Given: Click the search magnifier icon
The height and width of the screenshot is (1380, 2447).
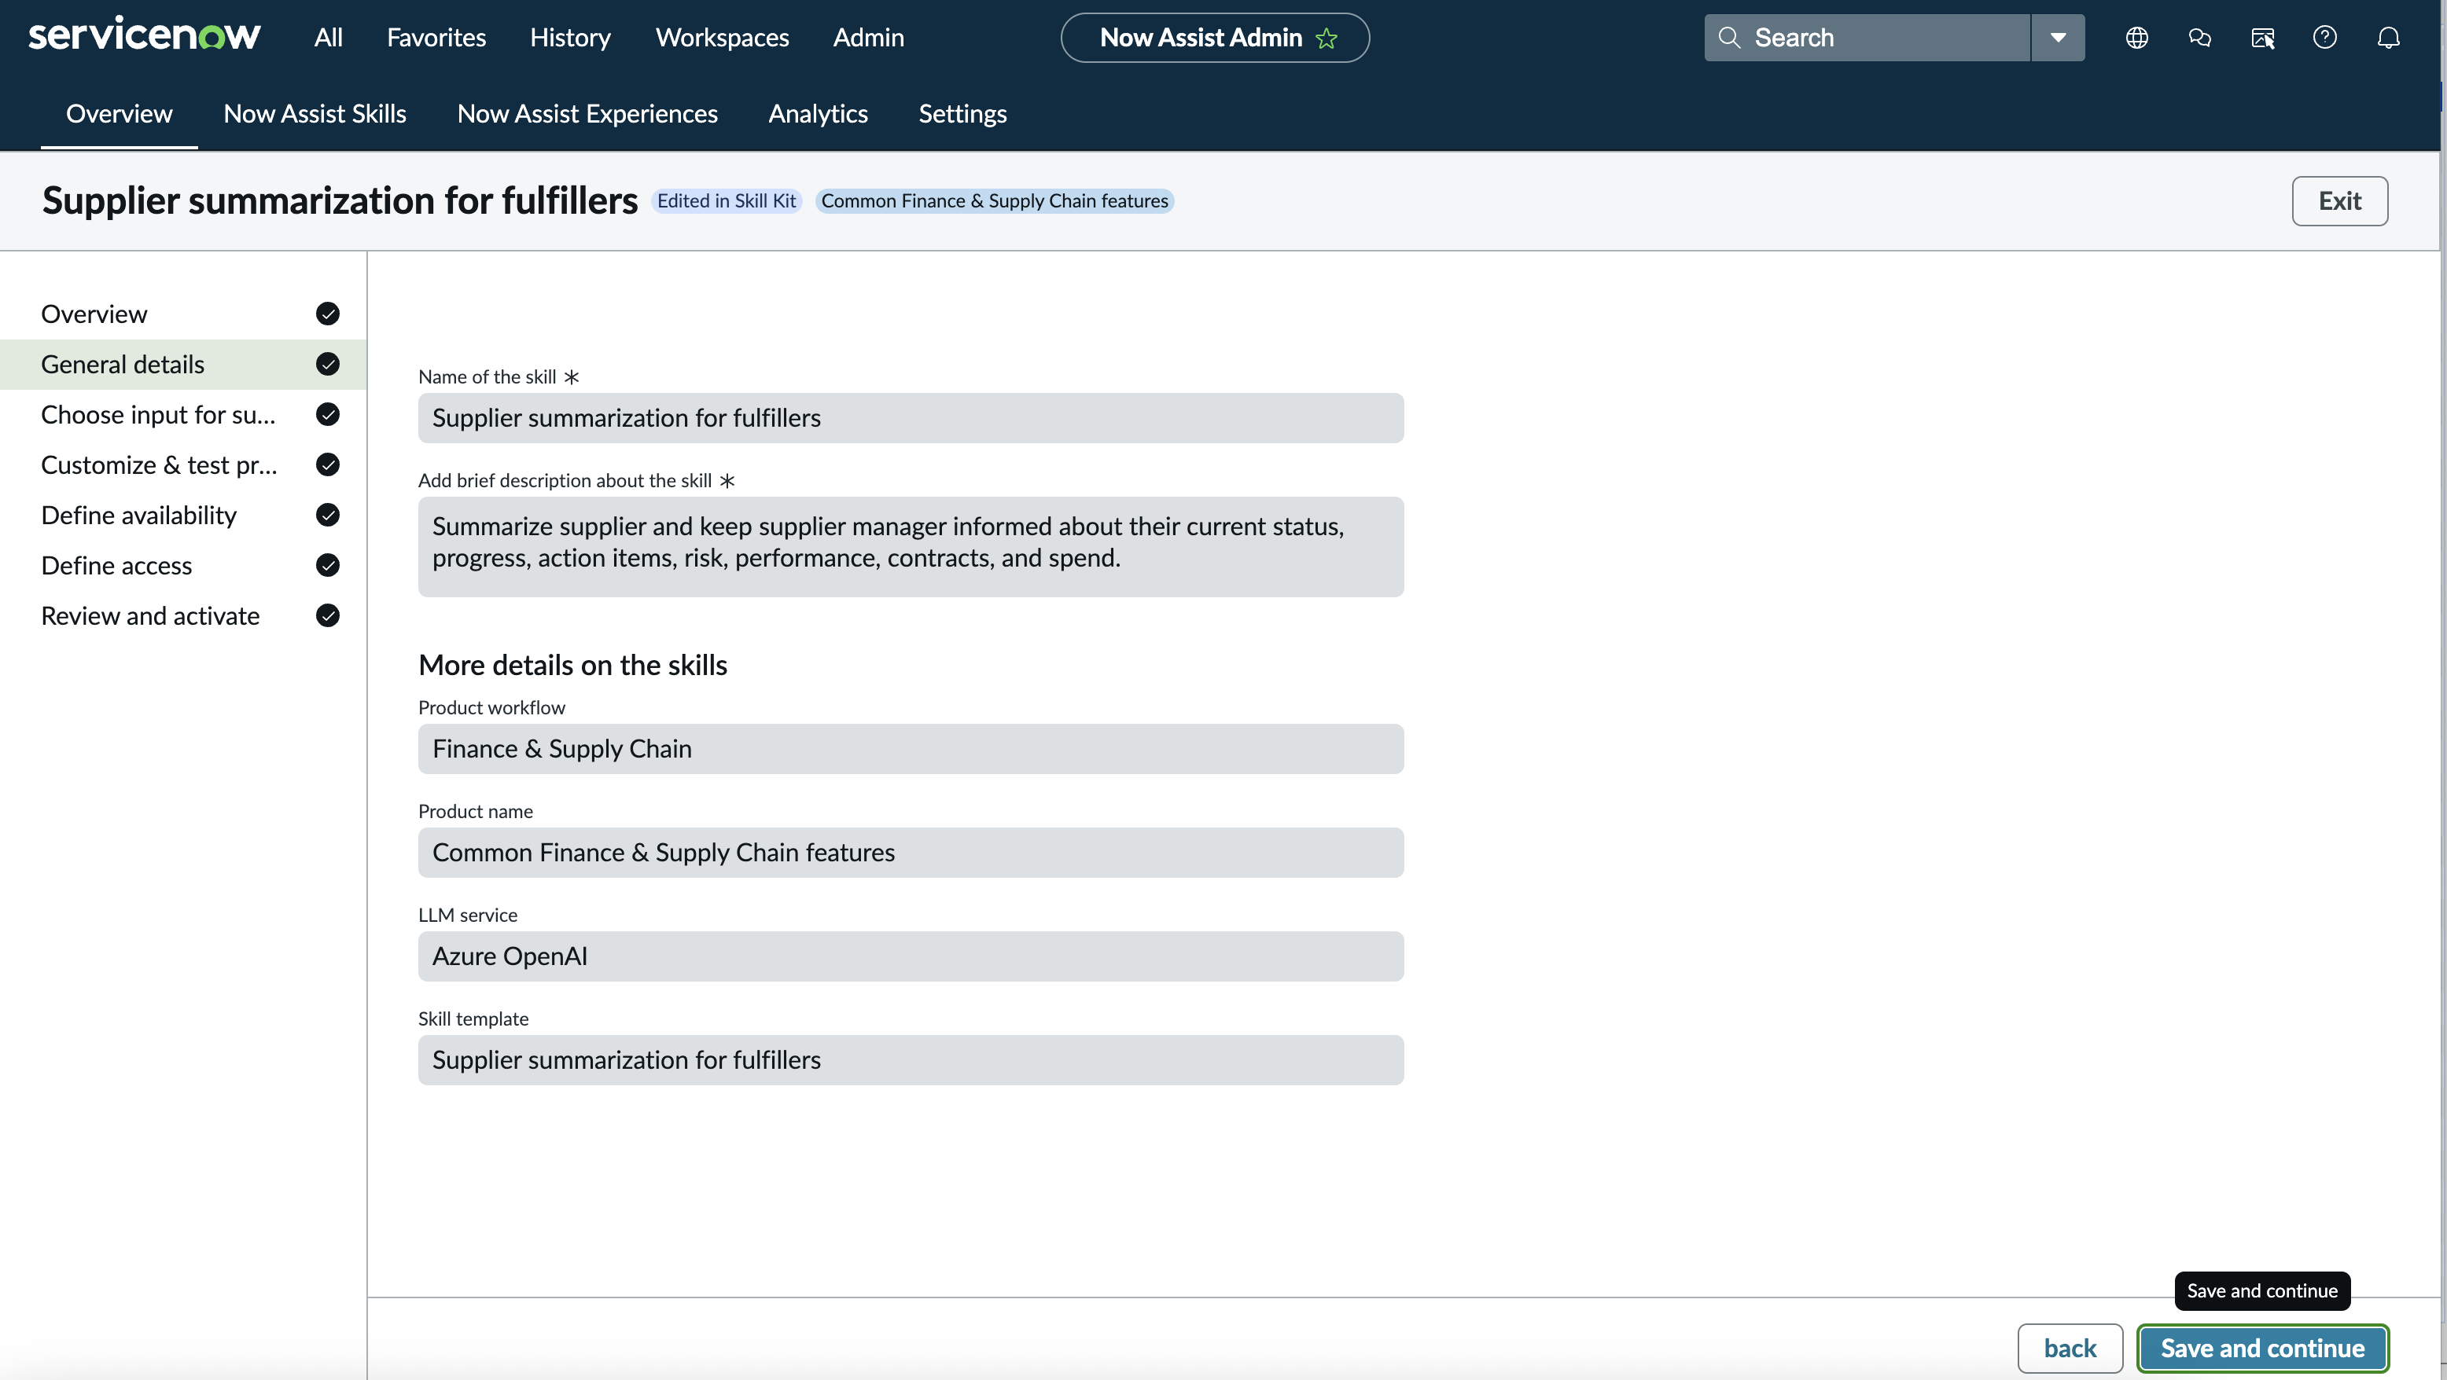Looking at the screenshot, I should pos(1729,38).
